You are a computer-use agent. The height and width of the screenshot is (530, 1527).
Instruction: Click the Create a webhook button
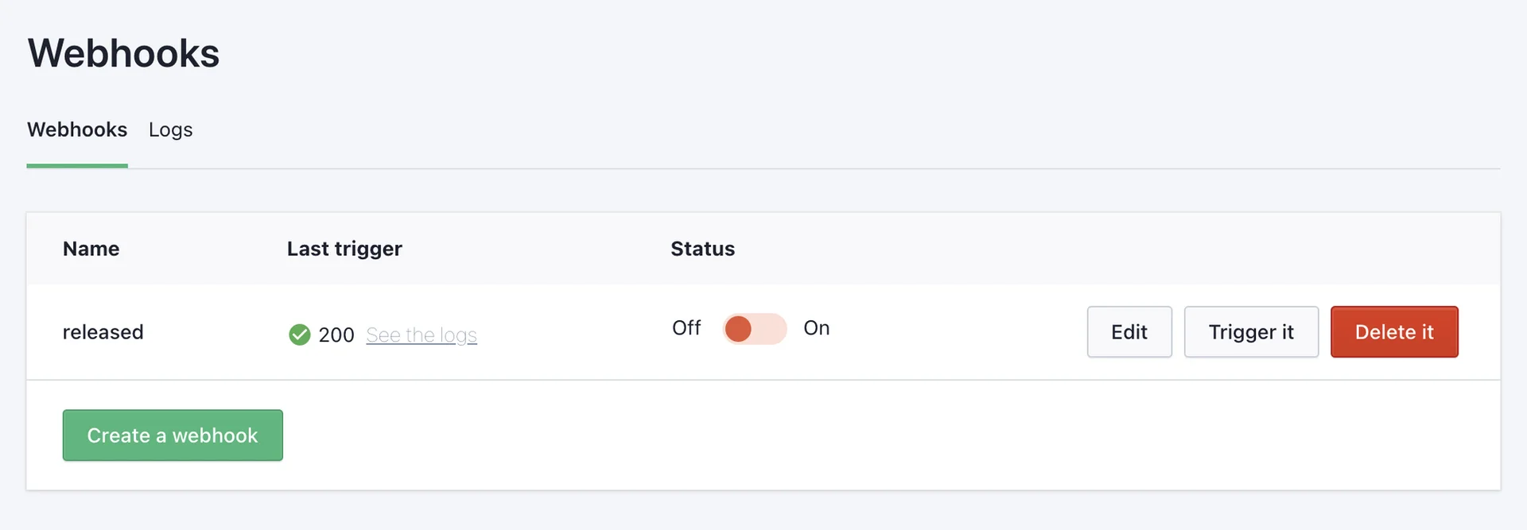pos(173,435)
